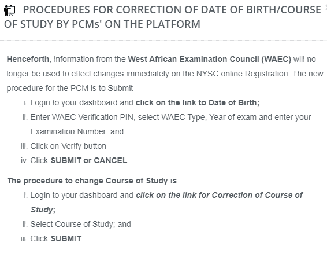The image size is (327, 268).
Task: Click 'Login to your dashboard' in first list
Action: click(74, 103)
